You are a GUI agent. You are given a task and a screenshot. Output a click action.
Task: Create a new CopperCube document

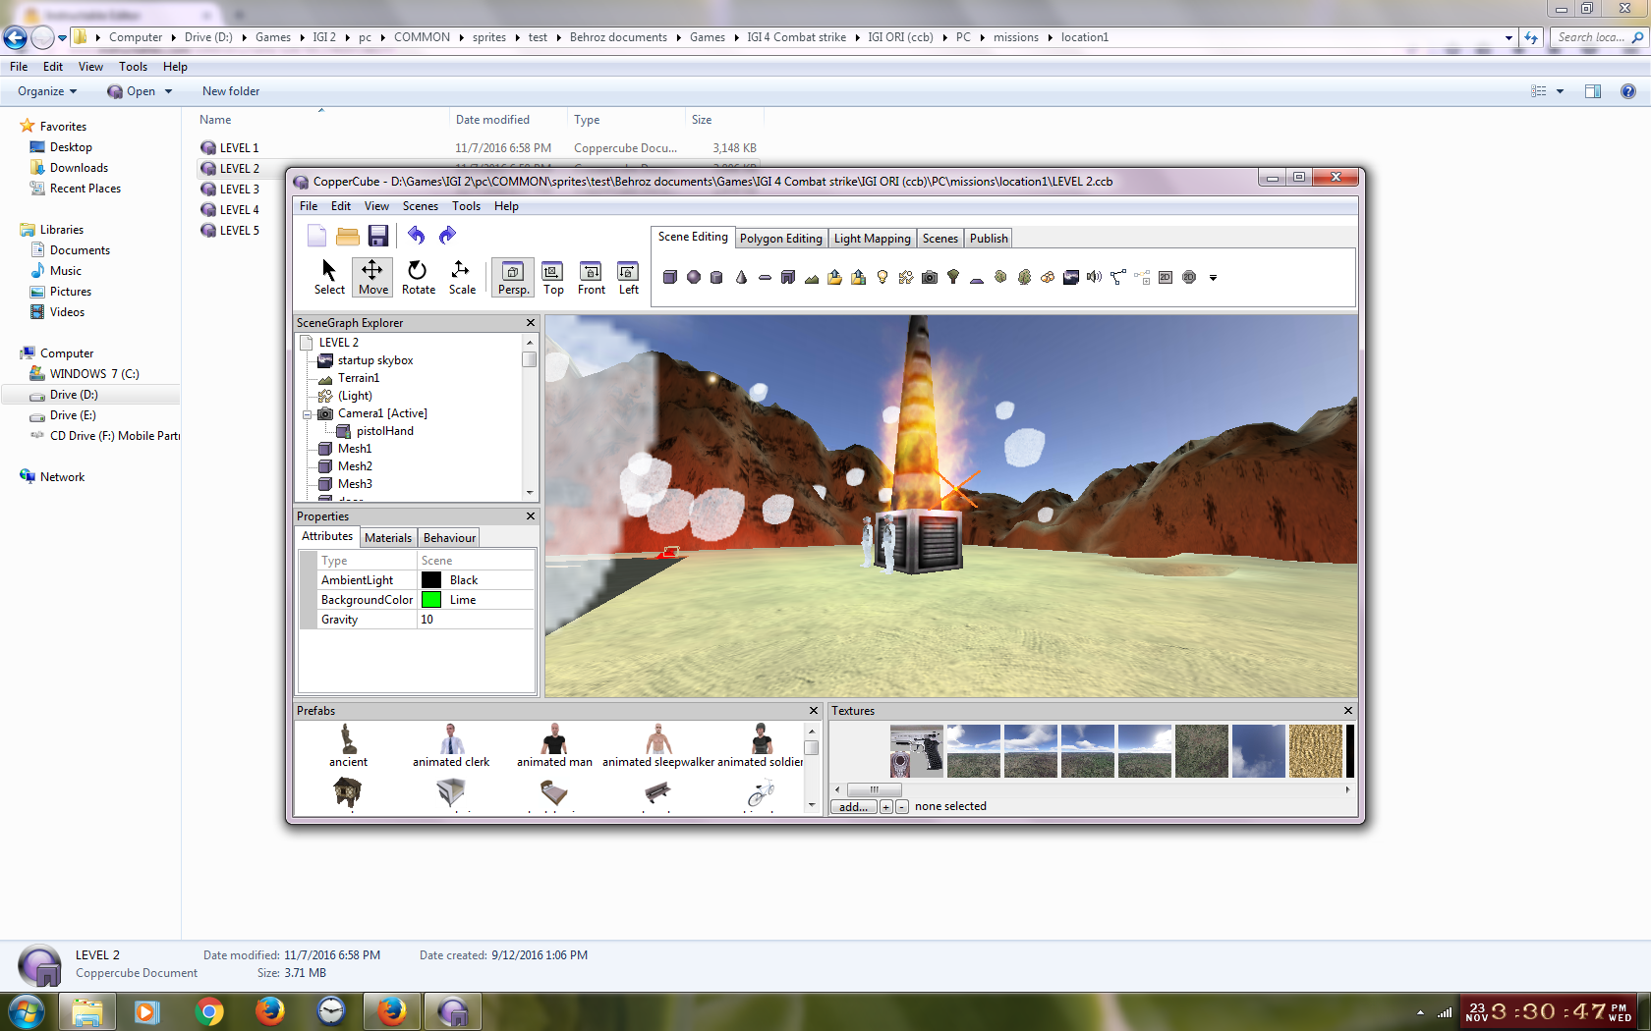coord(316,236)
